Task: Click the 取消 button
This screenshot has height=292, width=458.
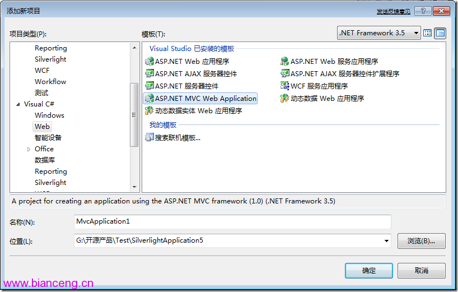Action: click(x=421, y=271)
